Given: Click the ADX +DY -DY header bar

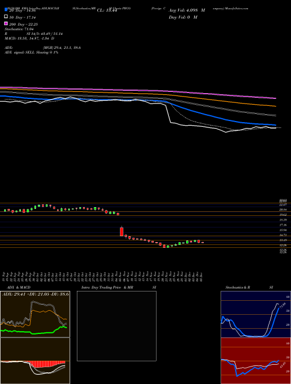Looking at the screenshot, I should [x=35, y=294].
